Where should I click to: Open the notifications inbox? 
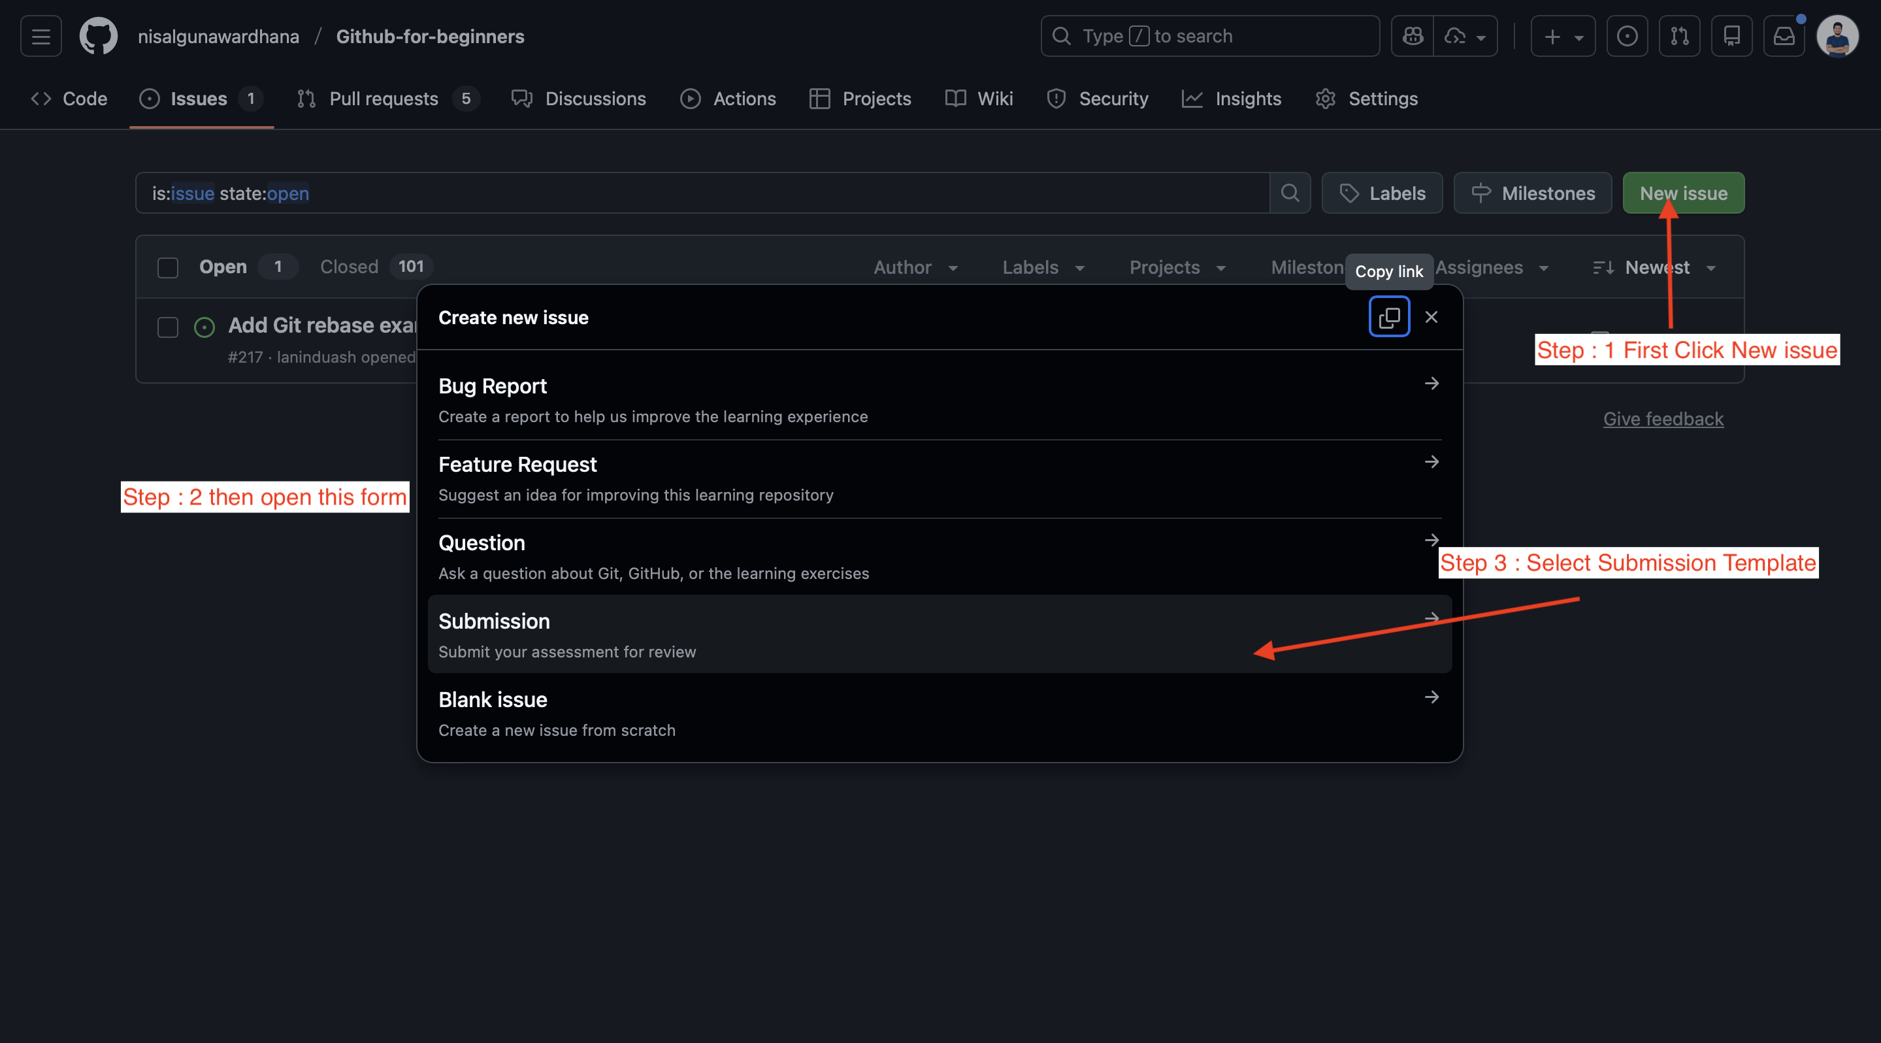click(1784, 36)
